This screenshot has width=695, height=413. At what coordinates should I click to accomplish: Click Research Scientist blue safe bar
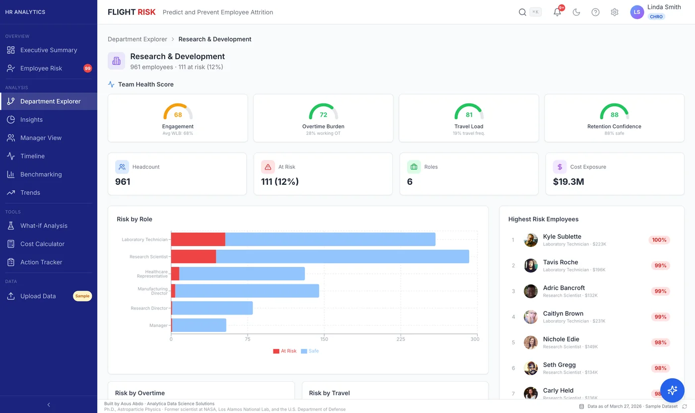343,256
